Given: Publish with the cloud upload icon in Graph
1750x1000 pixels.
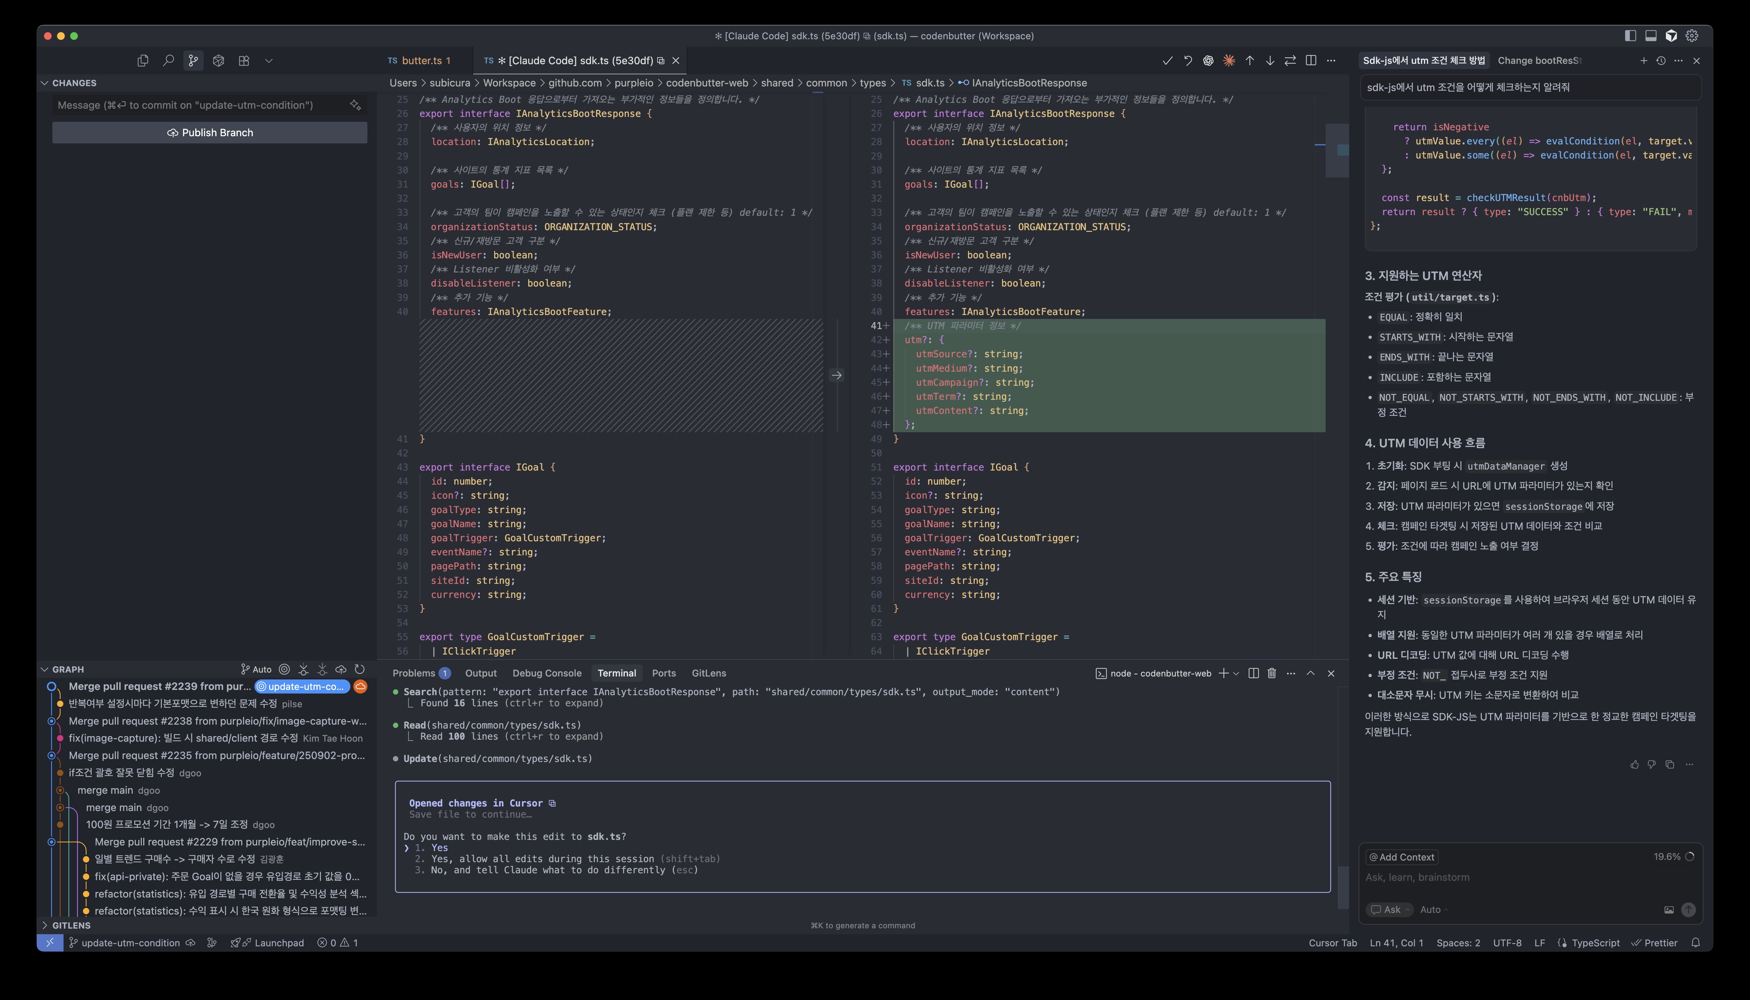Looking at the screenshot, I should coord(341,669).
